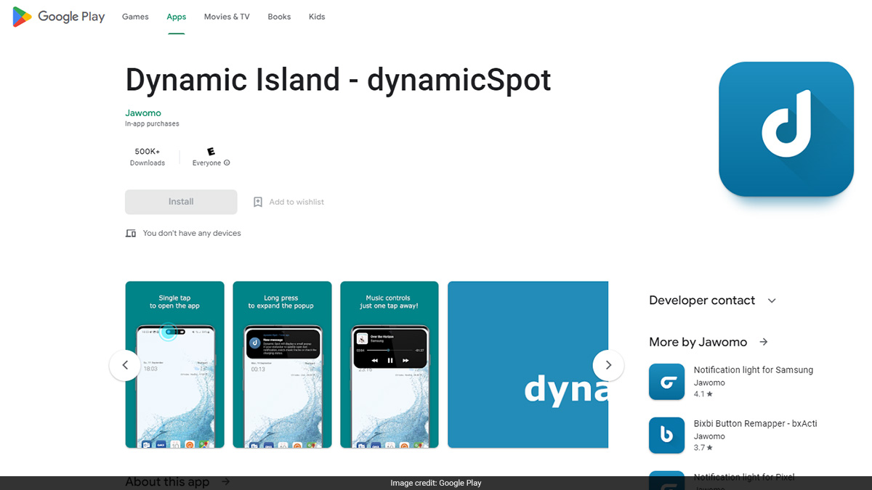Screen dimensions: 872x490
Task: Click the device availability icon
Action: pos(131,233)
